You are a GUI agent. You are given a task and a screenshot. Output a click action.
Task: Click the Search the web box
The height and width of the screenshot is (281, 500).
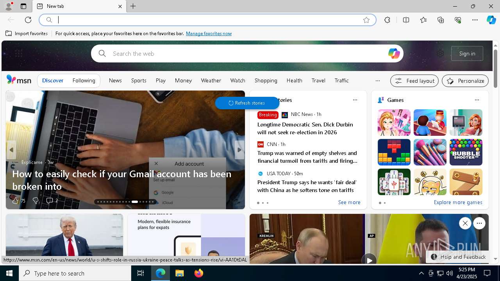coord(247,53)
